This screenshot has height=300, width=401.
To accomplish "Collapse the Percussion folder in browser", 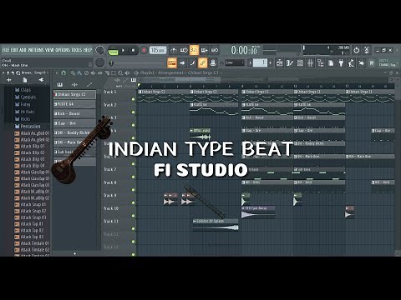I will coord(28,126).
